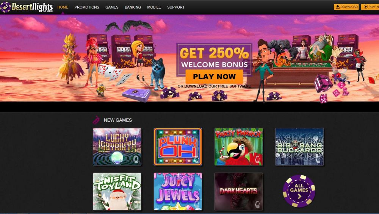Open the Plunk Oh game thumbnail

point(178,147)
